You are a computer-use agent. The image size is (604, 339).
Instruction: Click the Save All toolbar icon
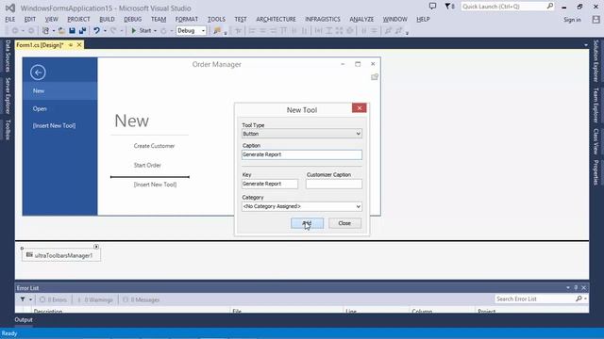point(82,30)
